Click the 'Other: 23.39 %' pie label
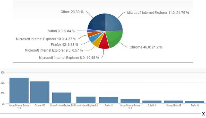This screenshot has height=118, width=206. point(72,12)
